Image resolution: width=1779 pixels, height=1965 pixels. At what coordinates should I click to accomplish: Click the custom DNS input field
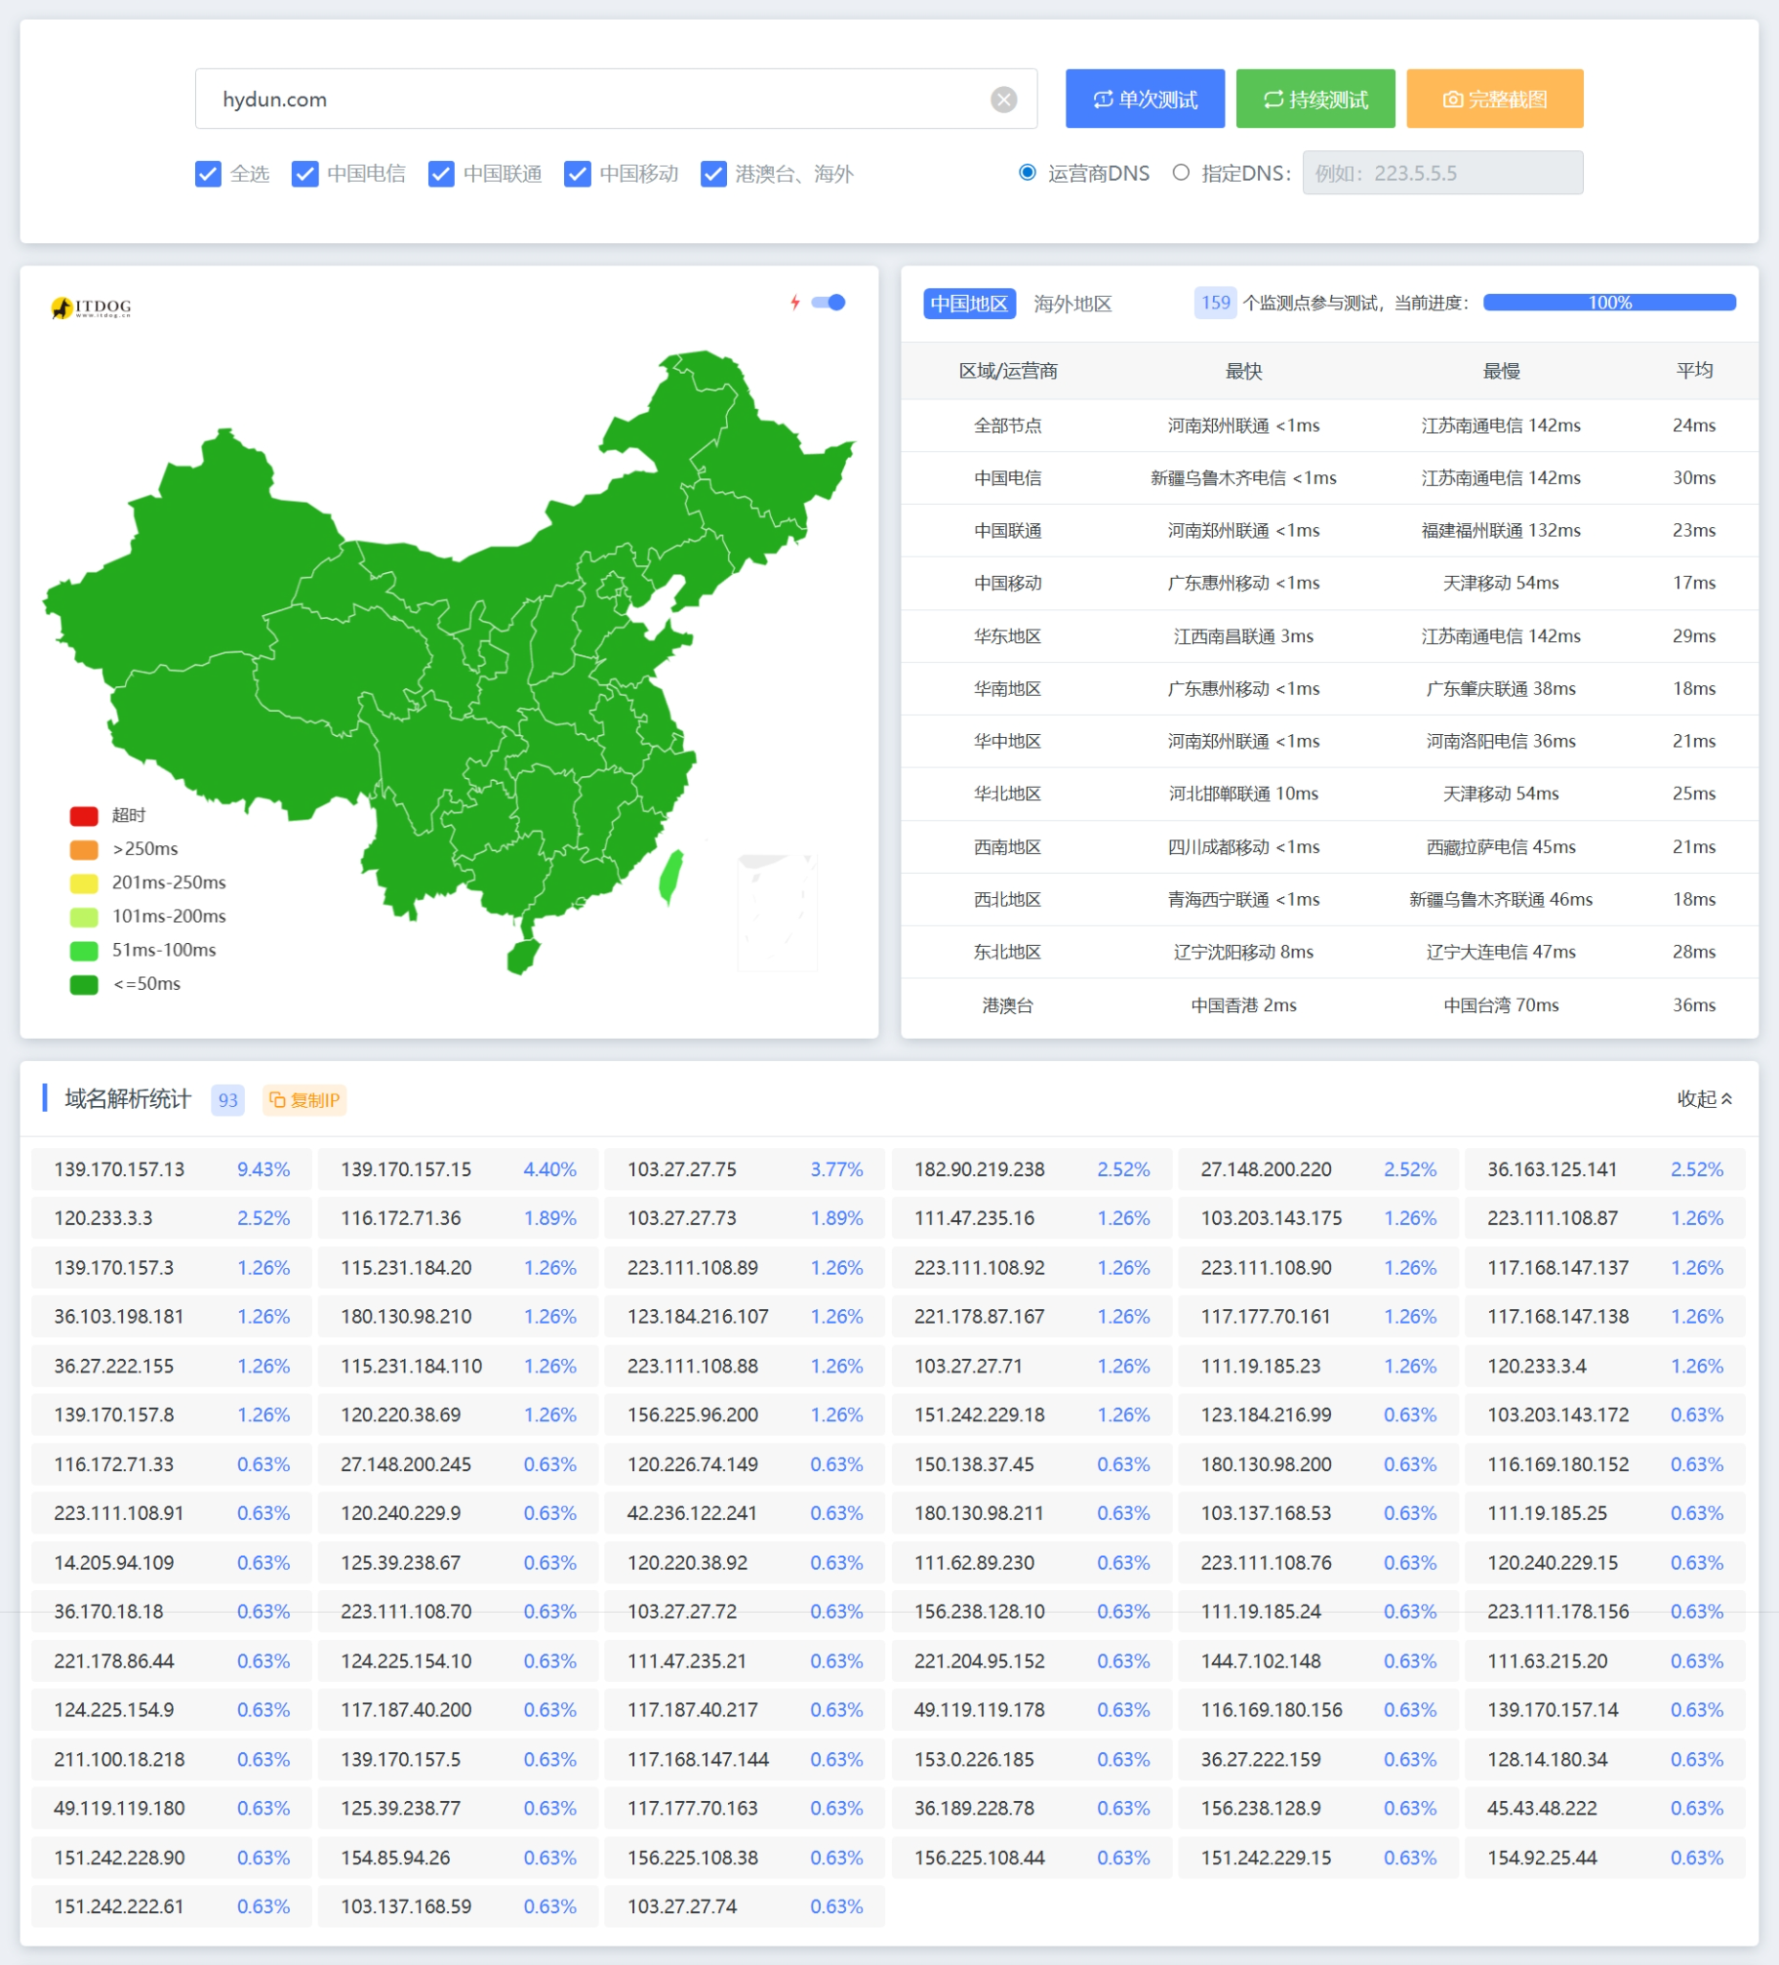click(x=1442, y=173)
